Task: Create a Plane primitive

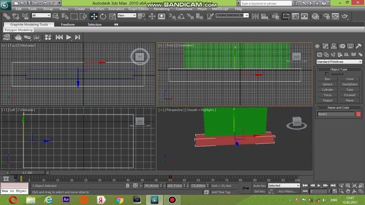Action: (350, 100)
